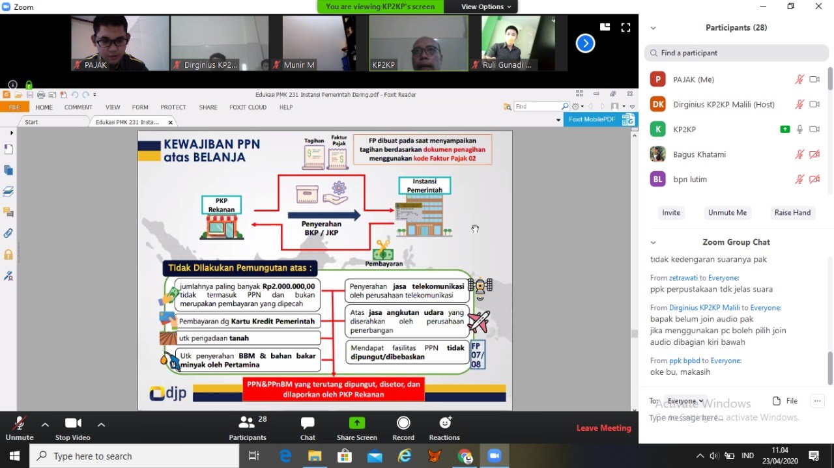Start sharing with Share Screen icon
The image size is (834, 468).
(x=356, y=424)
